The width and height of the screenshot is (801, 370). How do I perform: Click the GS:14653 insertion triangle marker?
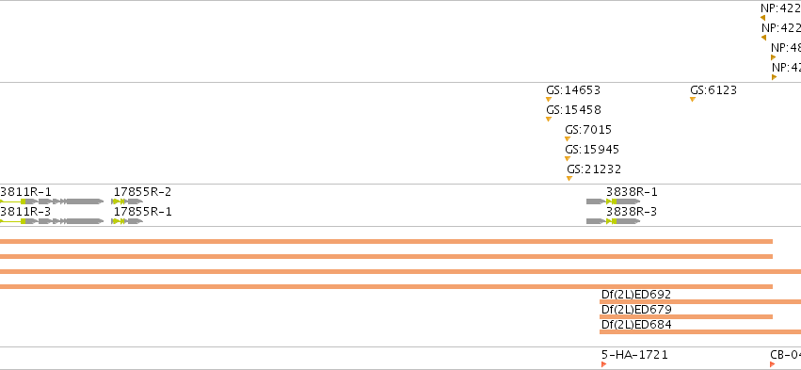coord(549,99)
